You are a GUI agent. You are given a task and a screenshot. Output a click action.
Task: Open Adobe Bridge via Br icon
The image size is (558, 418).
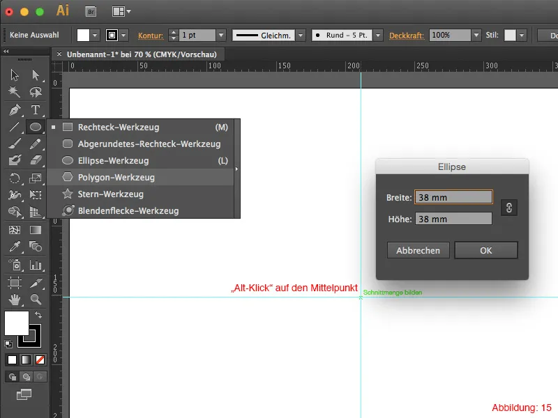91,12
